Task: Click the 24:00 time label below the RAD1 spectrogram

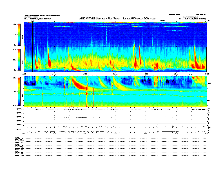Action: point(207,74)
